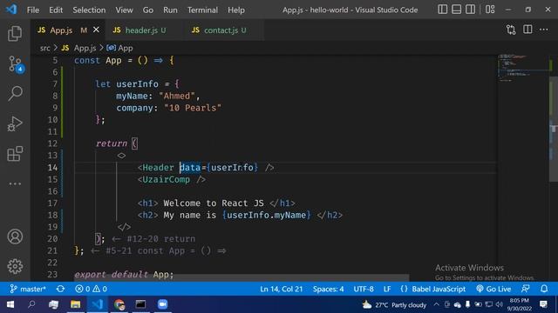The height and width of the screenshot is (313, 558).
Task: Open Task View in taskbar
Action: click(x=53, y=304)
